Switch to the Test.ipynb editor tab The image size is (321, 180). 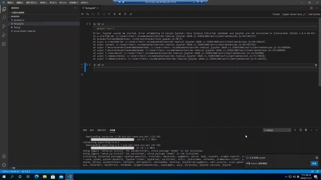tap(90, 8)
